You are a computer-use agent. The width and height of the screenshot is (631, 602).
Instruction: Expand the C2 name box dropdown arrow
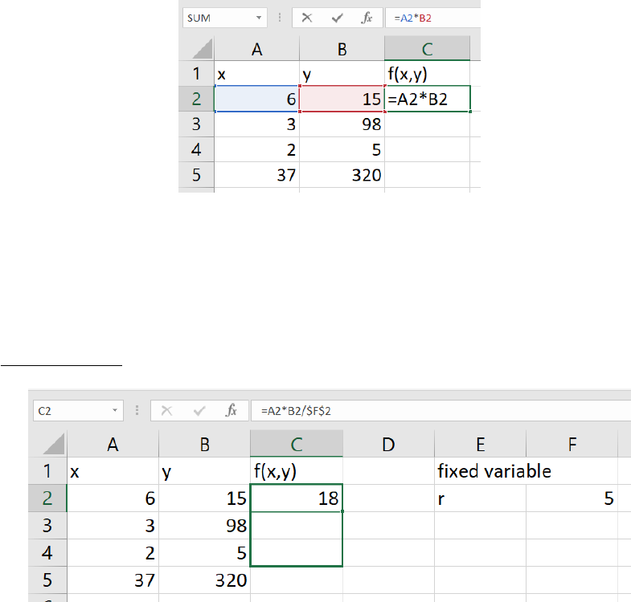click(116, 409)
